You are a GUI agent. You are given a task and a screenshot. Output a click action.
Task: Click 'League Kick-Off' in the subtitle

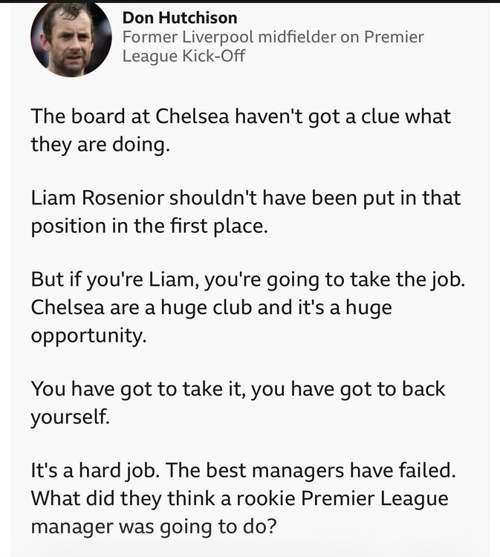184,56
